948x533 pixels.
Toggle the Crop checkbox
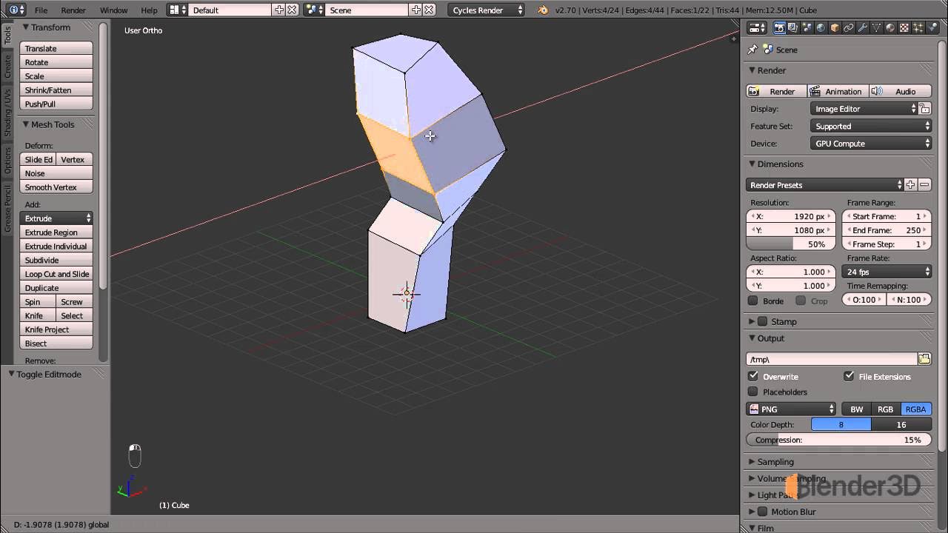(x=801, y=301)
